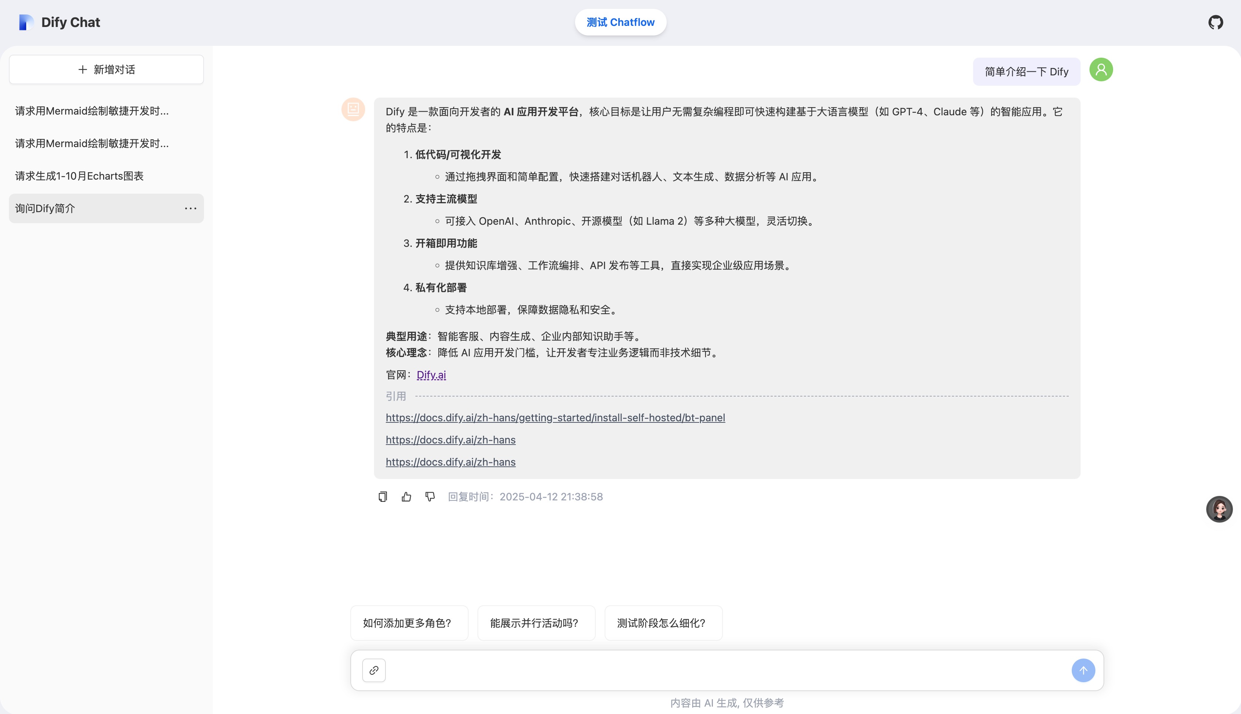Open the options menu for 询问Dify简介
The height and width of the screenshot is (714, 1241).
pyautogui.click(x=190, y=208)
